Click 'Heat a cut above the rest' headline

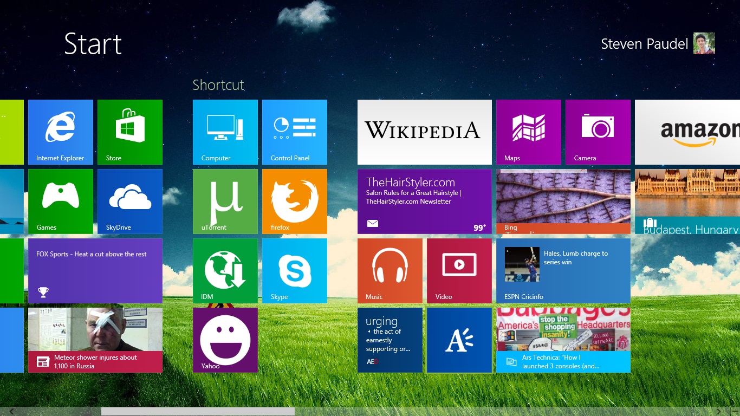point(111,254)
